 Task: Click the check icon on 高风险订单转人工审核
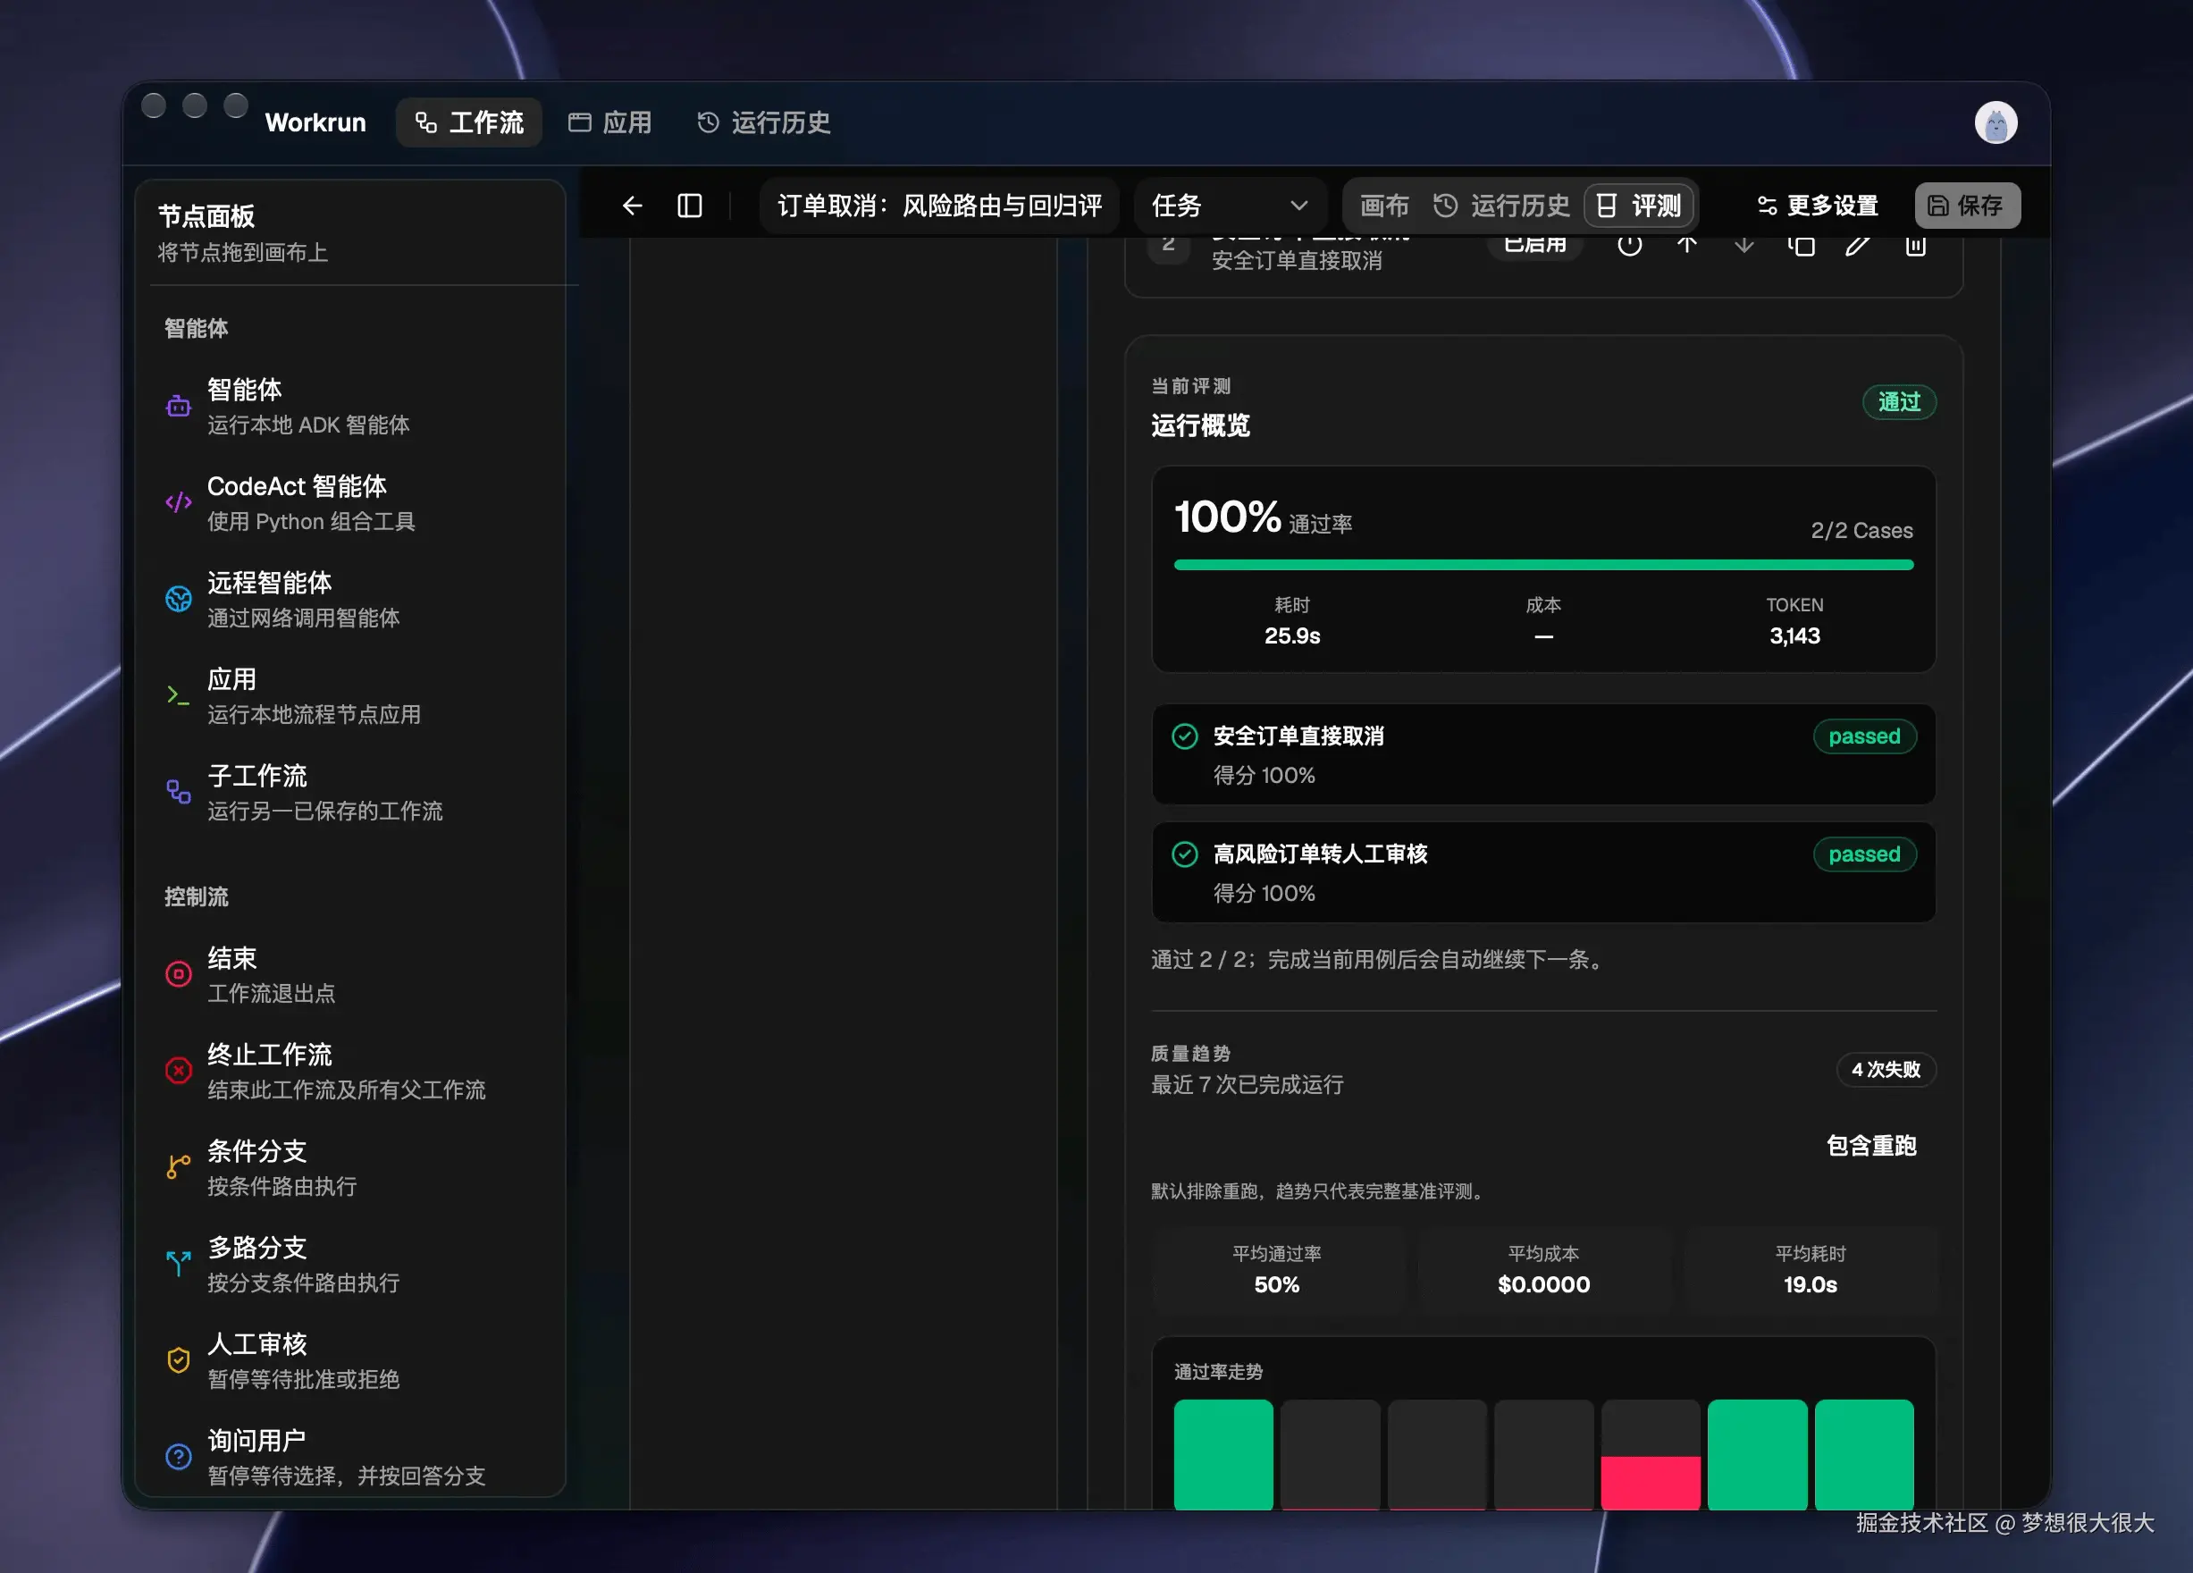(1184, 854)
